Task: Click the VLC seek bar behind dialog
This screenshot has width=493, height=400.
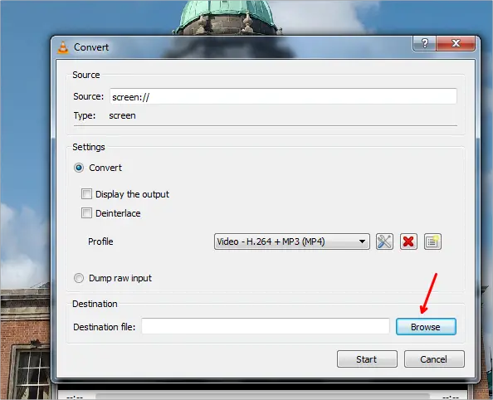Action: pyautogui.click(x=262, y=396)
